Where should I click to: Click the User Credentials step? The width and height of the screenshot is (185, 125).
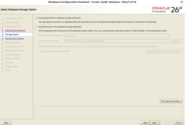tap(12, 54)
